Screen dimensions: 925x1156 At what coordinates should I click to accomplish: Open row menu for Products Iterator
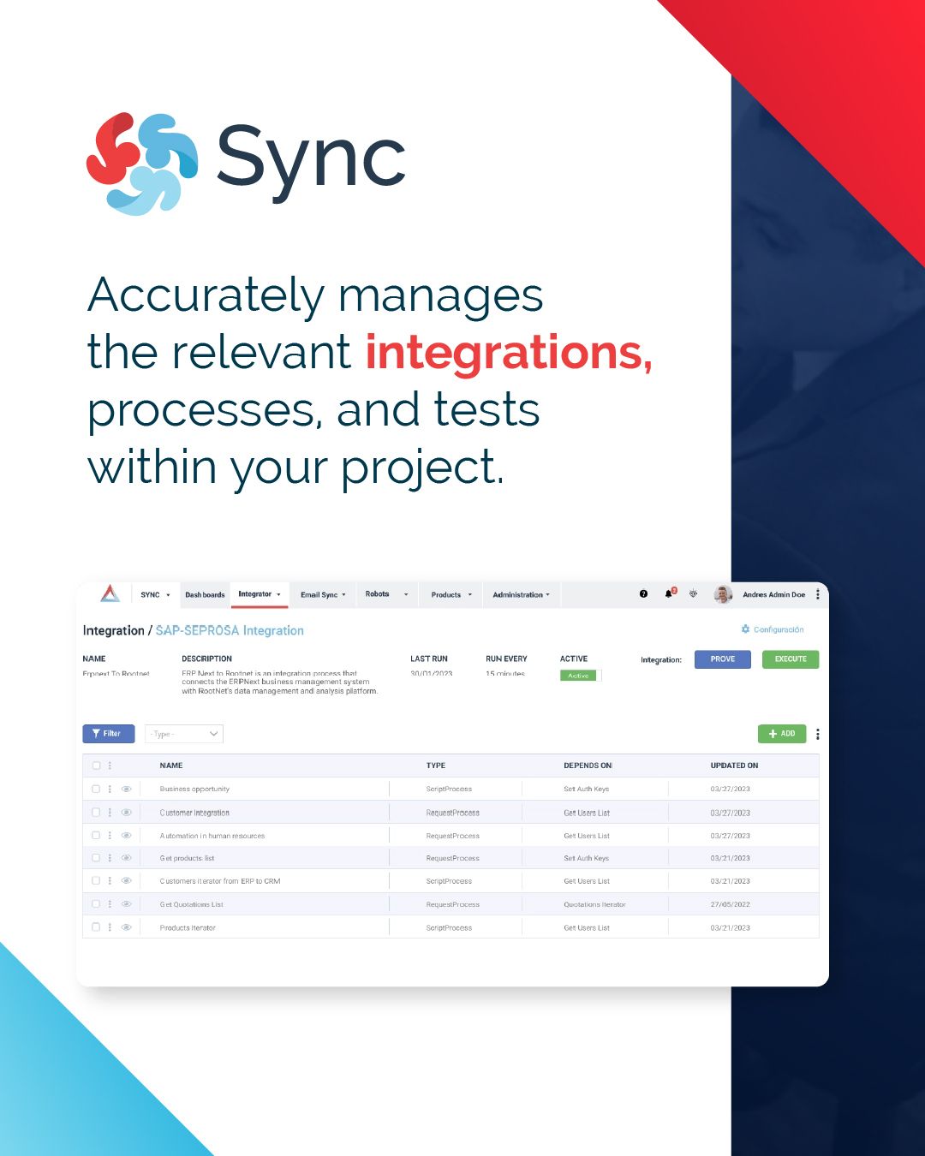(110, 927)
